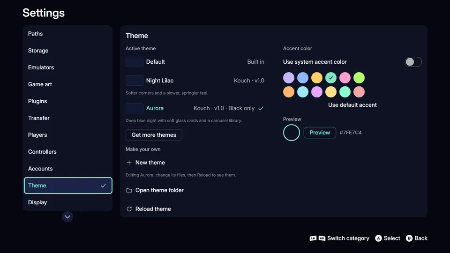This screenshot has width=450, height=253.
Task: Click the #7FE7C4 hex value
Action: pyautogui.click(x=351, y=133)
